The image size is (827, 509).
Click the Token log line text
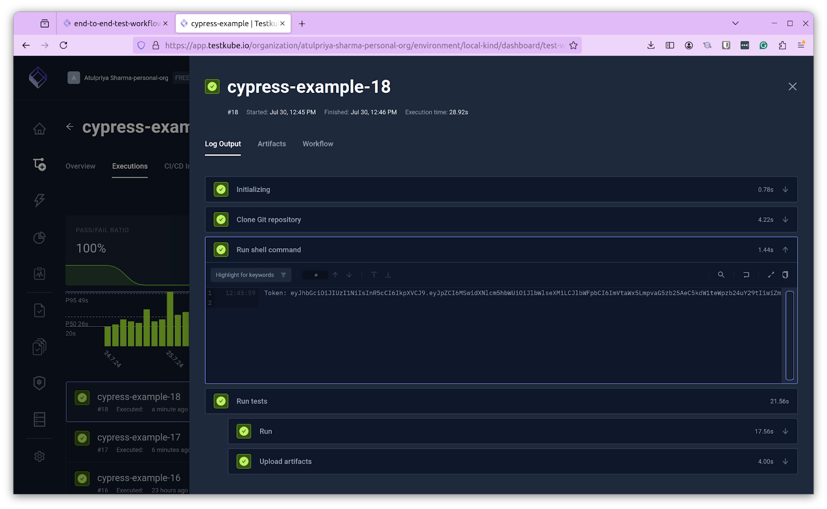pos(522,293)
